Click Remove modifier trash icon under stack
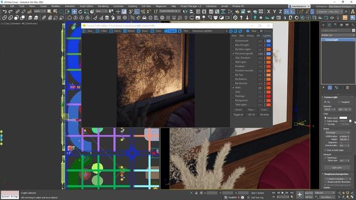The width and height of the screenshot is (356, 200). point(347,88)
